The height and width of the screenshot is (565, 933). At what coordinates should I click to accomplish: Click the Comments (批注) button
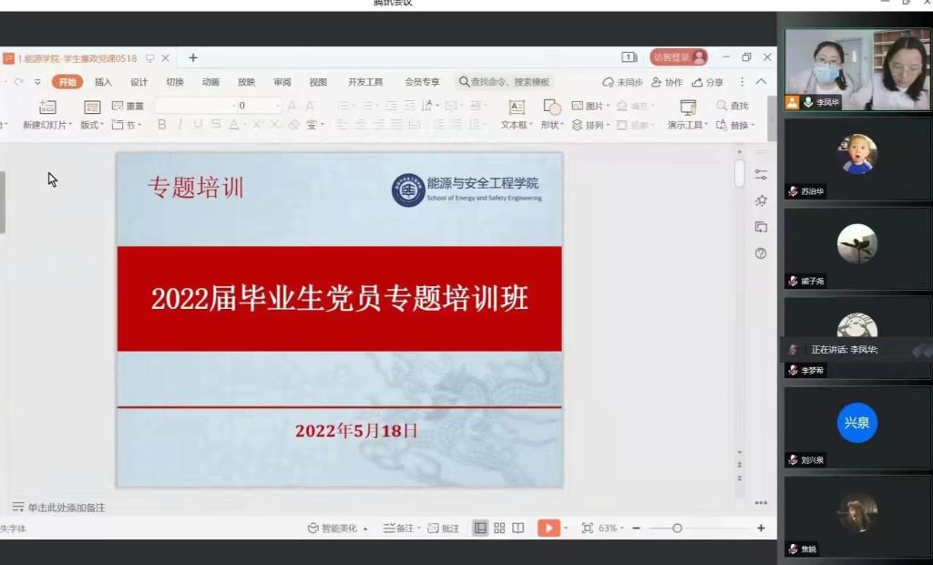pyautogui.click(x=444, y=528)
